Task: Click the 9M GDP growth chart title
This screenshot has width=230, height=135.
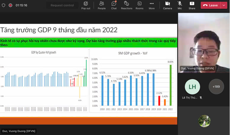Action: (x=133, y=53)
